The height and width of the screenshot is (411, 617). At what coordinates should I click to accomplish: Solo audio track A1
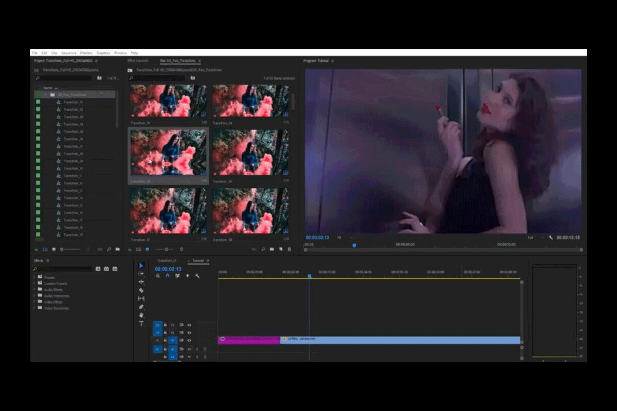click(x=197, y=349)
